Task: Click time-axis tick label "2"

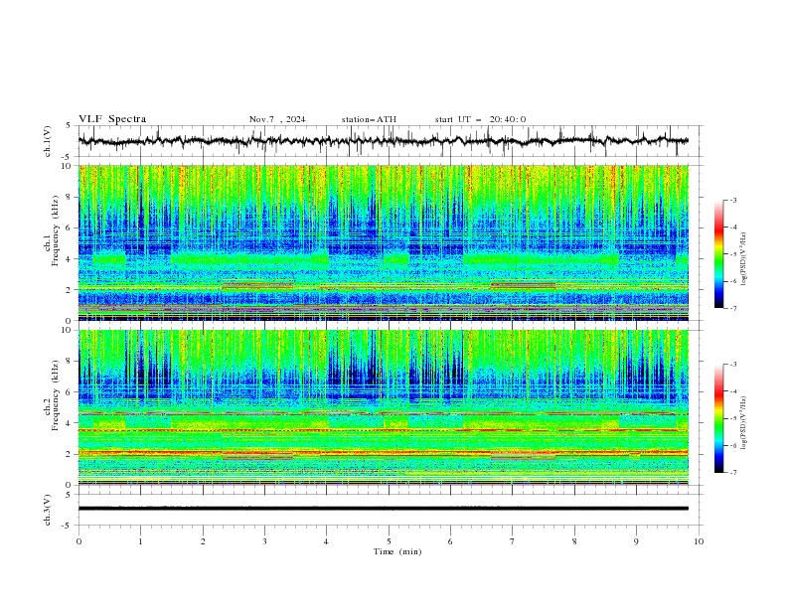Action: tap(204, 541)
